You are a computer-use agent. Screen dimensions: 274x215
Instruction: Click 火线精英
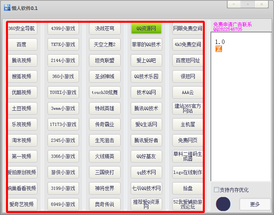pos(105,156)
